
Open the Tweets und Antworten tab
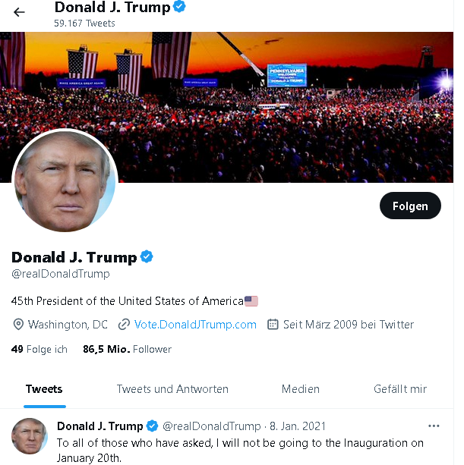(172, 389)
